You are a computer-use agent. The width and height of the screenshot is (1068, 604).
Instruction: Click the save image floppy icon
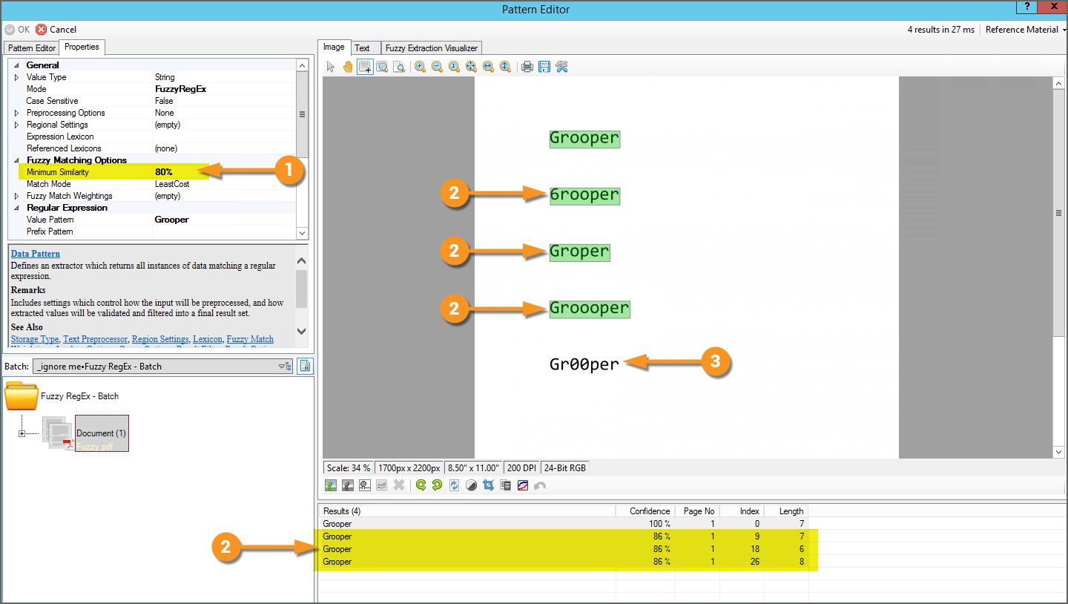click(x=544, y=67)
